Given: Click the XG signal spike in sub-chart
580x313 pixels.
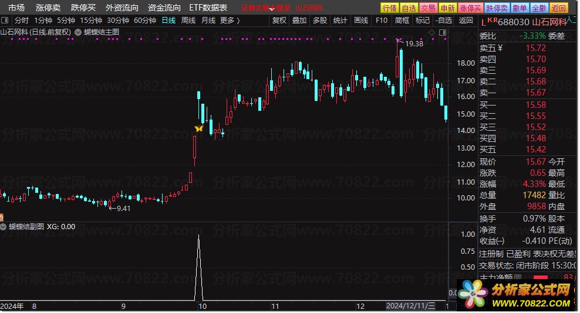Looking at the screenshot, I should tap(198, 267).
